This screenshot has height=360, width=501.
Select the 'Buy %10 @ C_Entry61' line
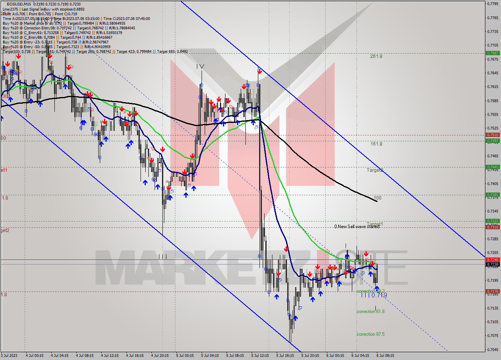tap(63, 32)
